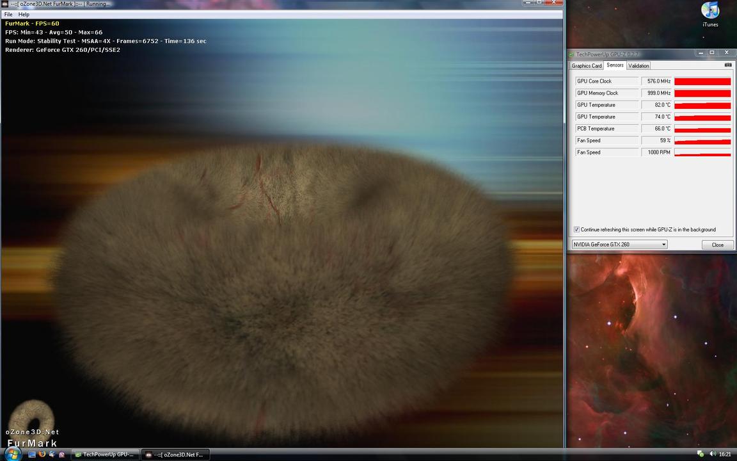The width and height of the screenshot is (737, 461).
Task: Click the GPU-Z title bar application icon
Action: (571, 54)
